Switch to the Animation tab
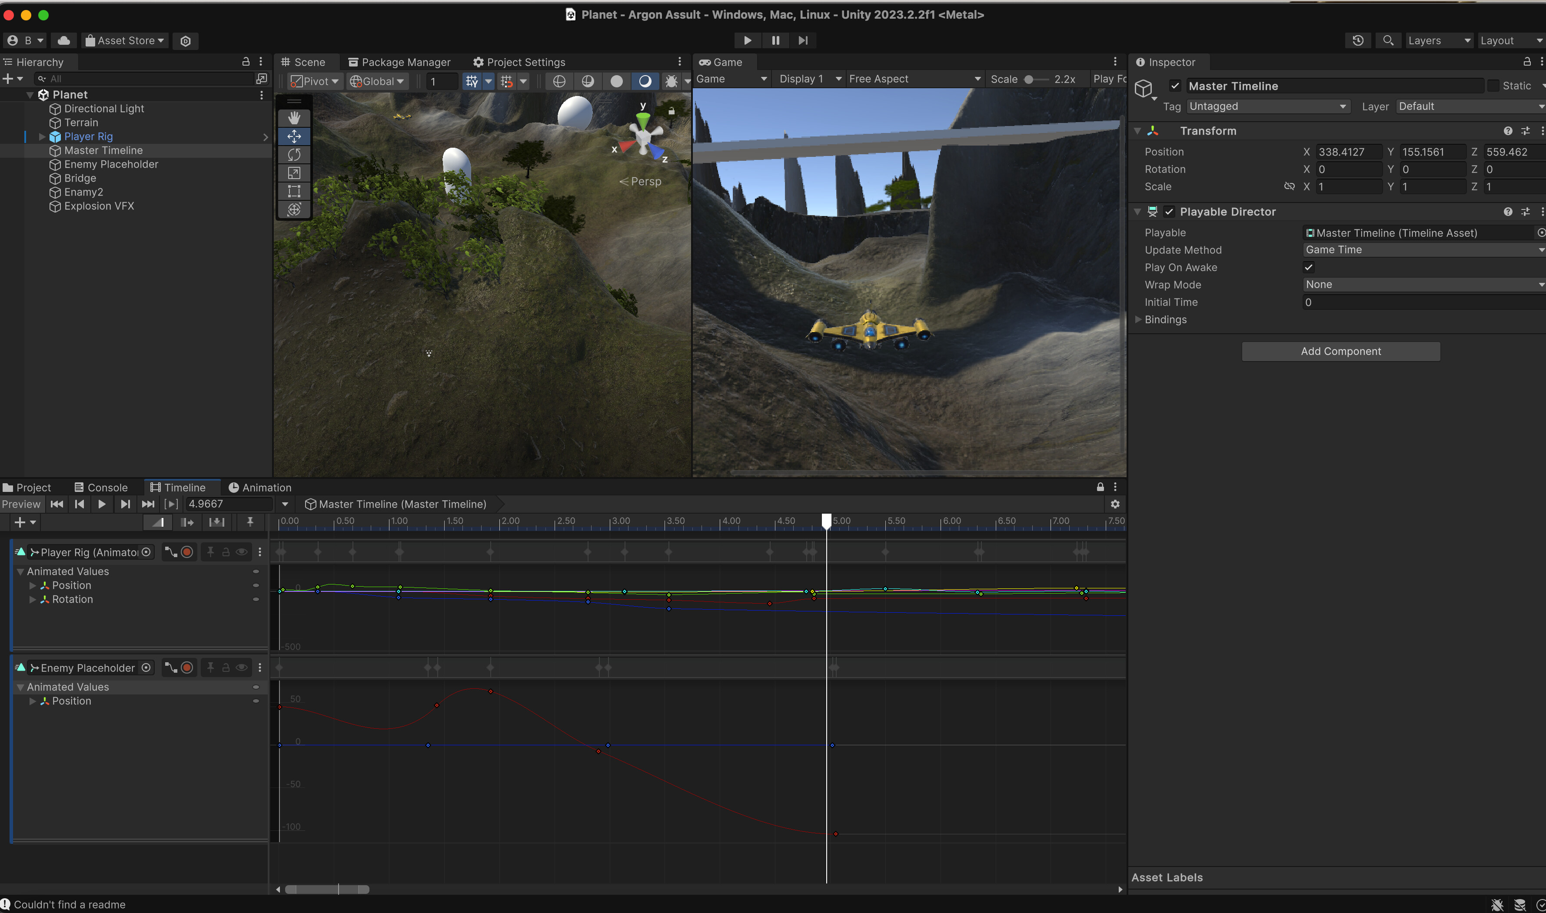 coord(266,487)
